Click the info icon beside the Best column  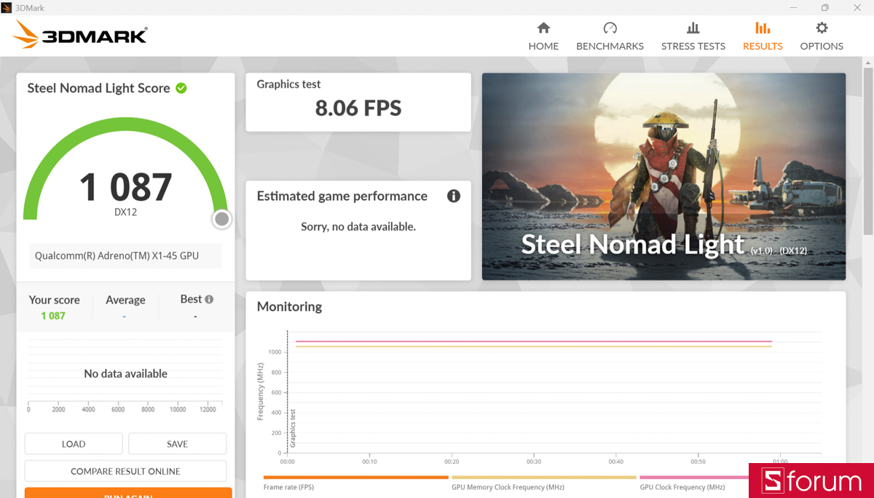210,298
